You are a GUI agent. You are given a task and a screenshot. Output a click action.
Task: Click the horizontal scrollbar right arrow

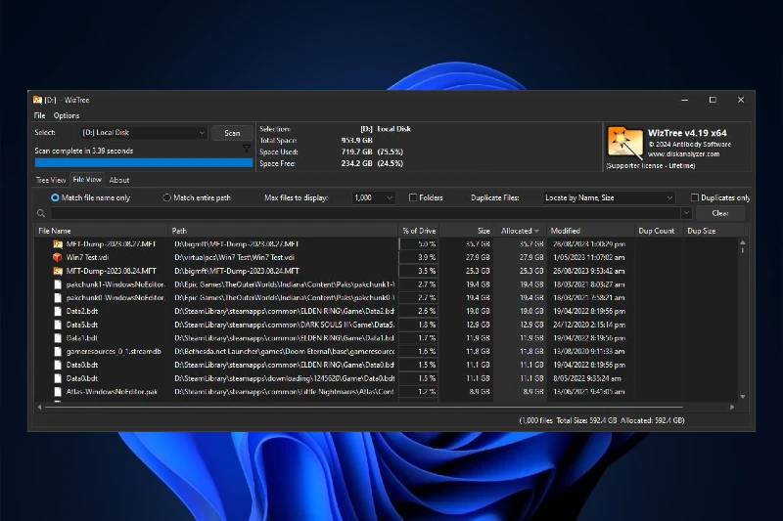pos(732,408)
